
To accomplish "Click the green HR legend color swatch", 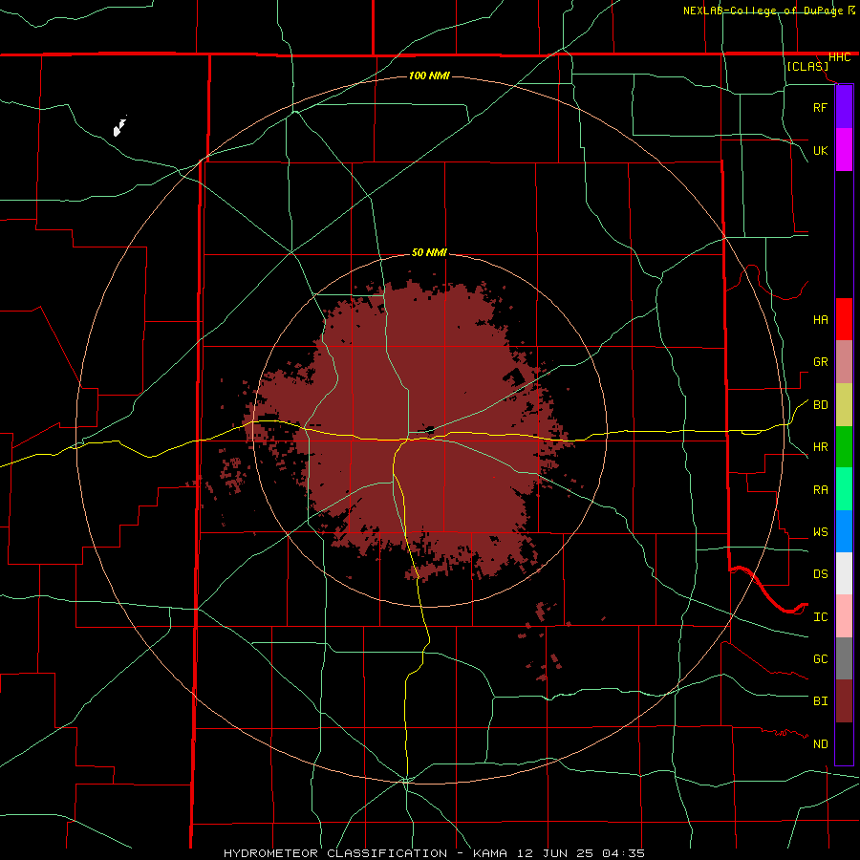I will point(844,447).
